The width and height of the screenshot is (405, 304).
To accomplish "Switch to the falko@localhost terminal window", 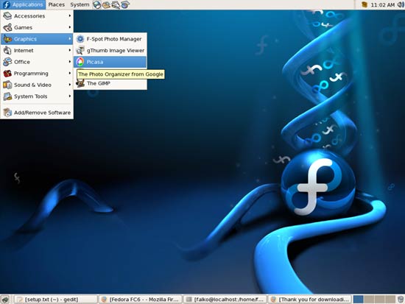I will click(x=225, y=300).
